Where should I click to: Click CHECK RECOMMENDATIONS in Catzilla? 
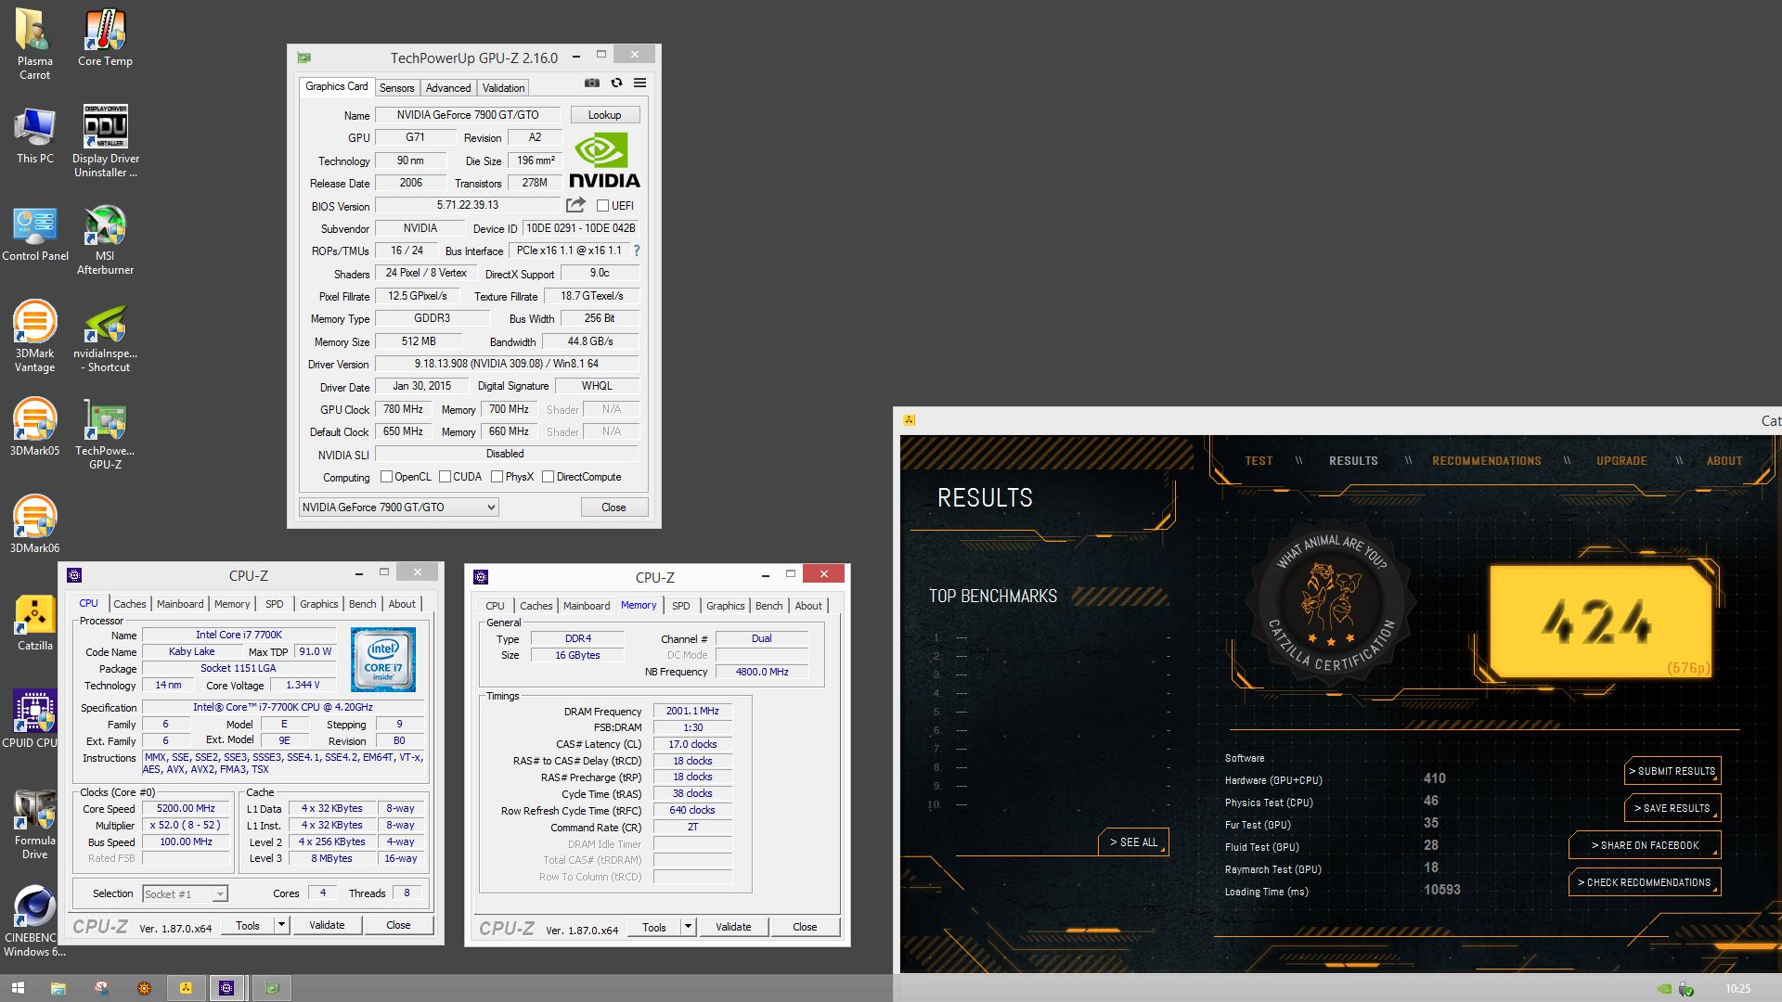pos(1645,882)
